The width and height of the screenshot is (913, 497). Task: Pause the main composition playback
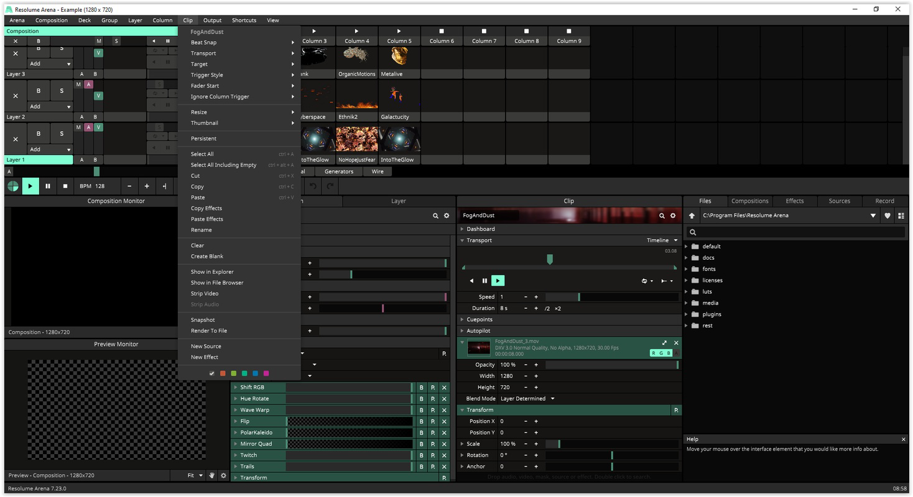pyautogui.click(x=47, y=186)
